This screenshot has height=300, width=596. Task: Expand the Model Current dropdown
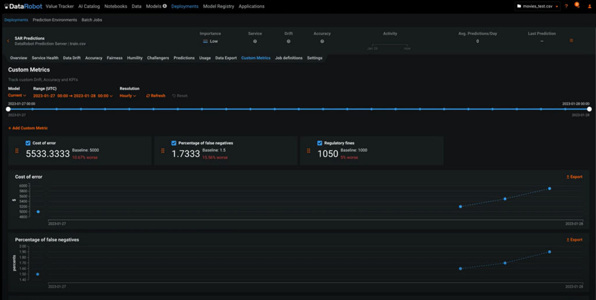click(17, 95)
